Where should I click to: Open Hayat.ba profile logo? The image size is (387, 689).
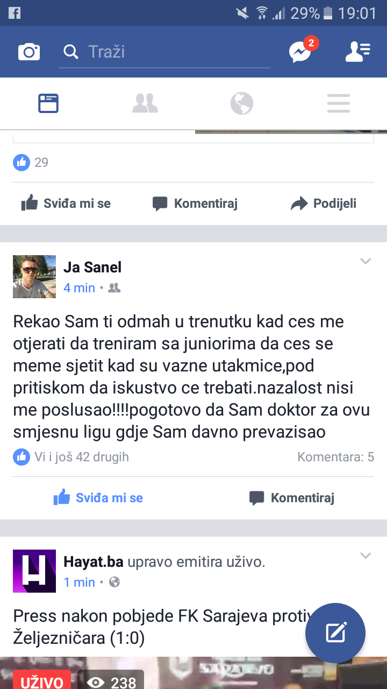(x=34, y=571)
